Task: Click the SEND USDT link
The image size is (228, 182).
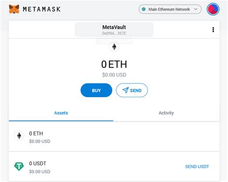Action: (x=197, y=167)
